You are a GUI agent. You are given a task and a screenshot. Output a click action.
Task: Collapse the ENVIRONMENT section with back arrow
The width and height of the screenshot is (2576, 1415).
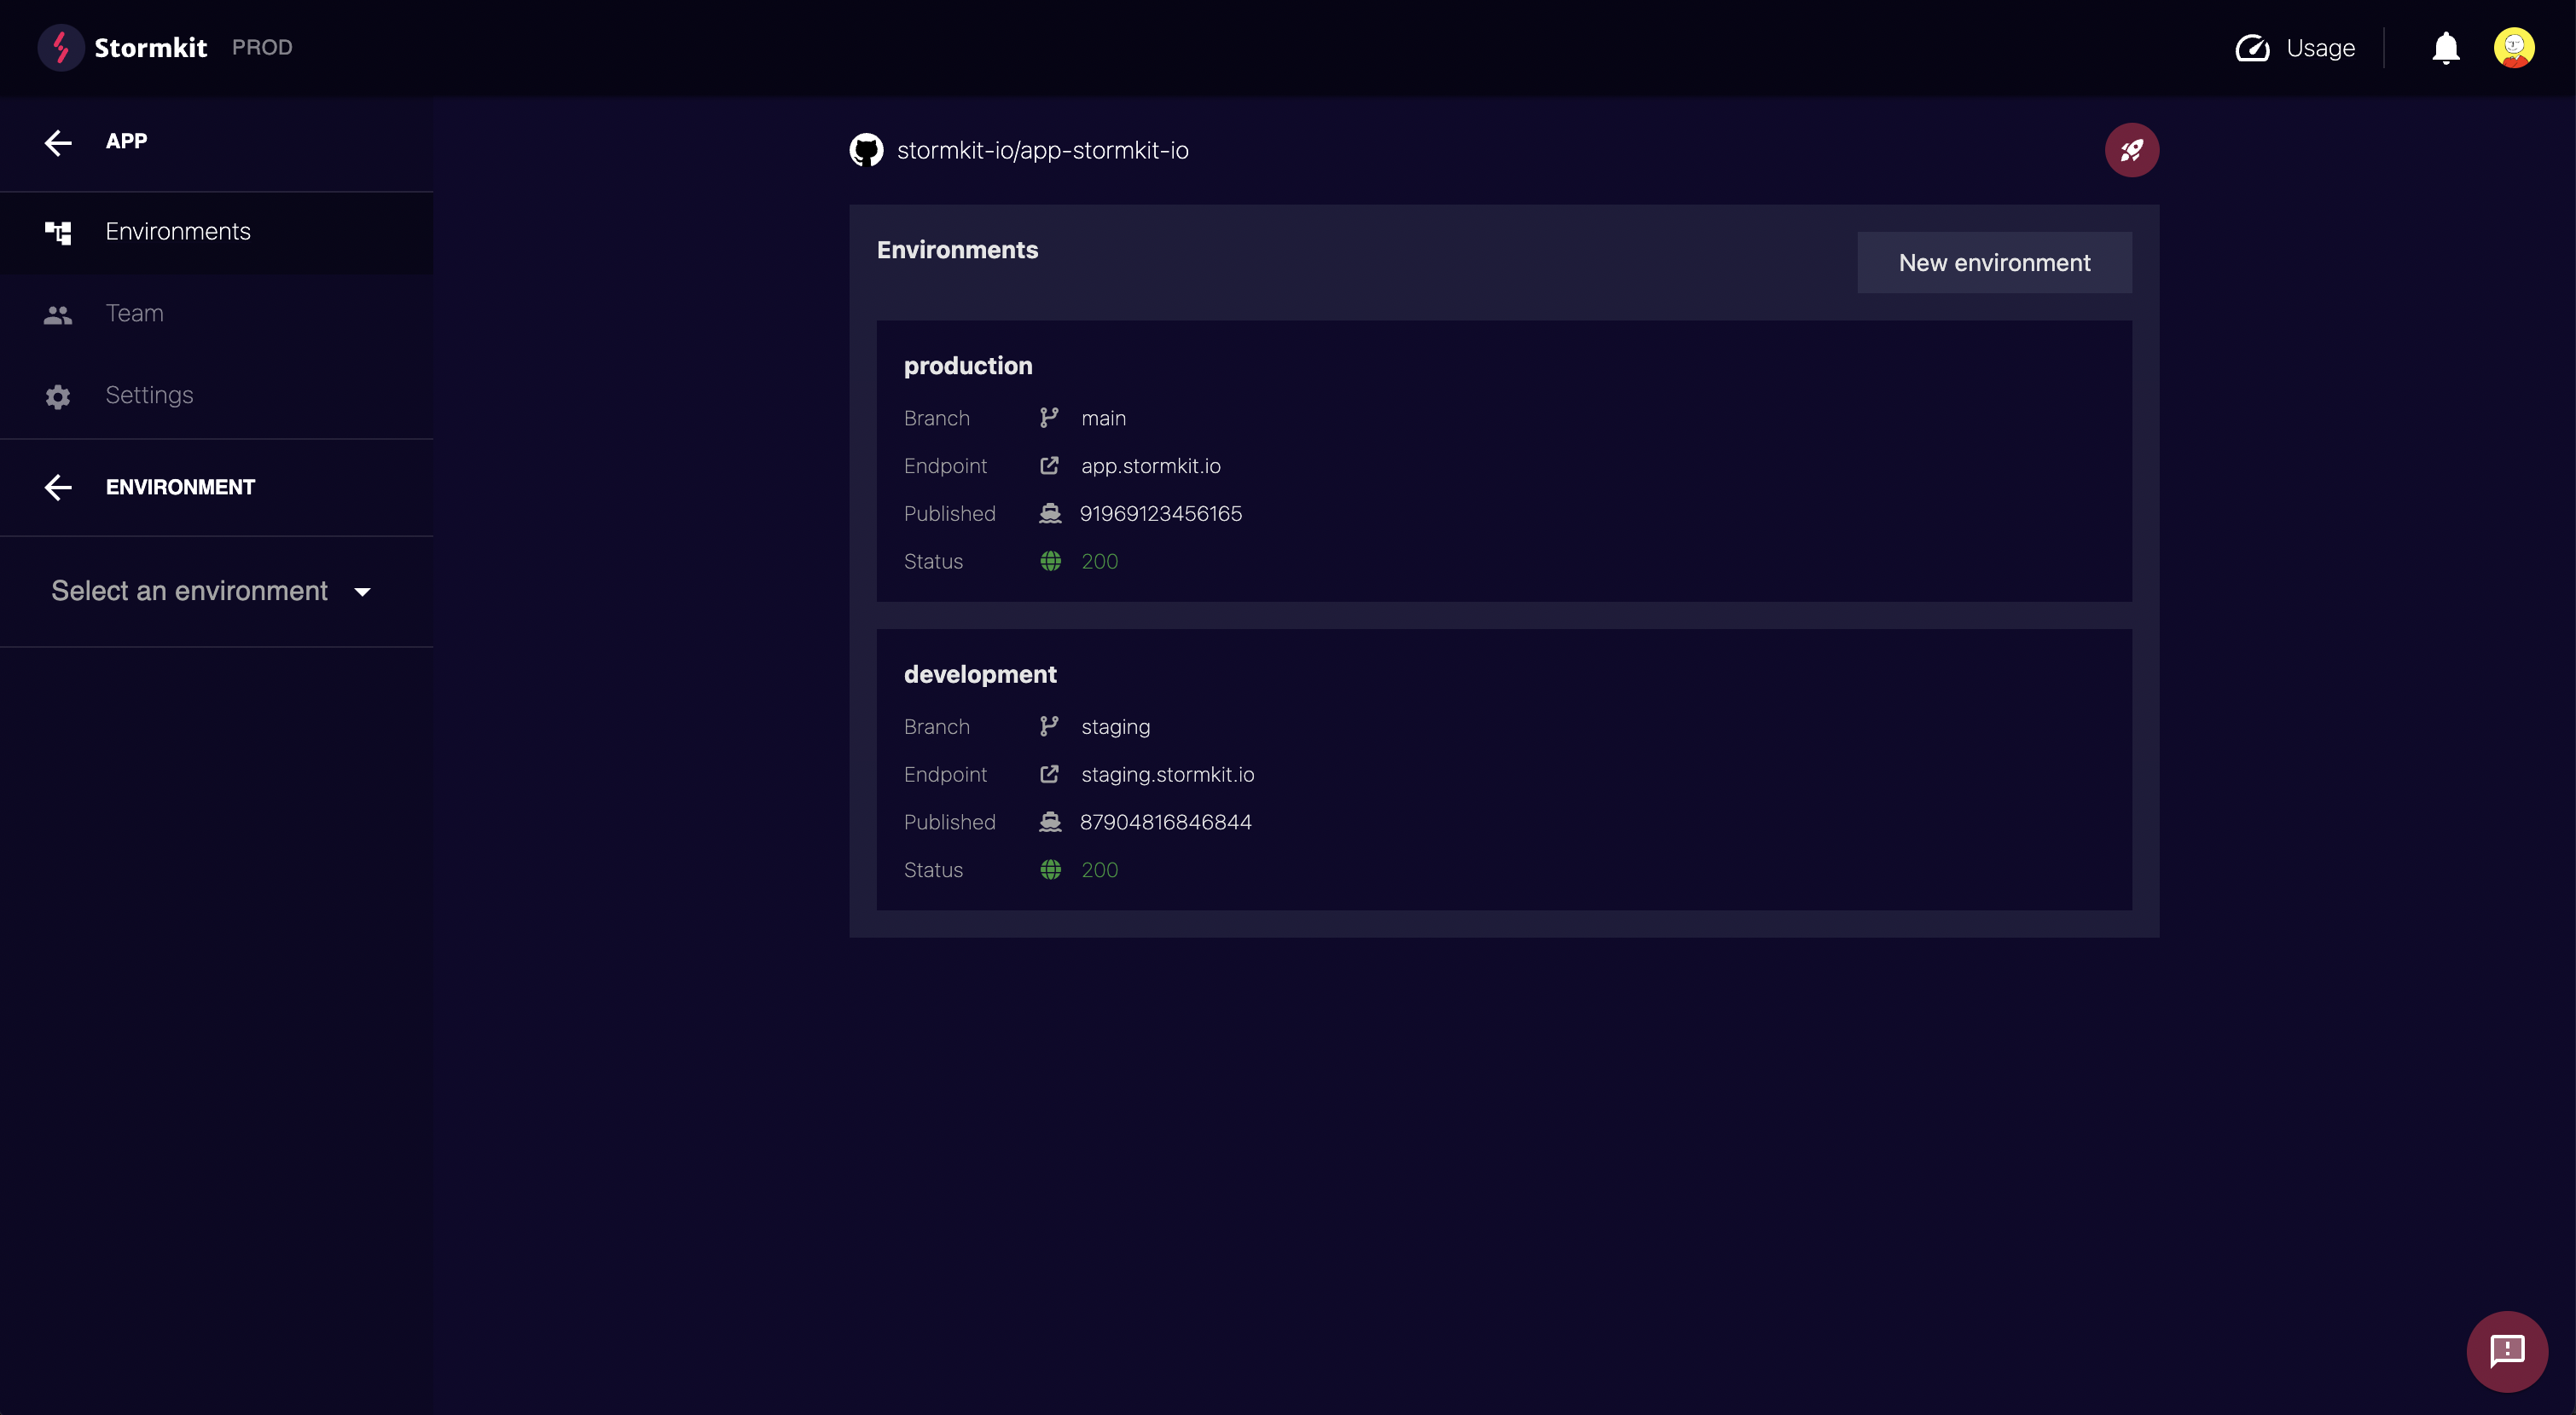point(57,488)
